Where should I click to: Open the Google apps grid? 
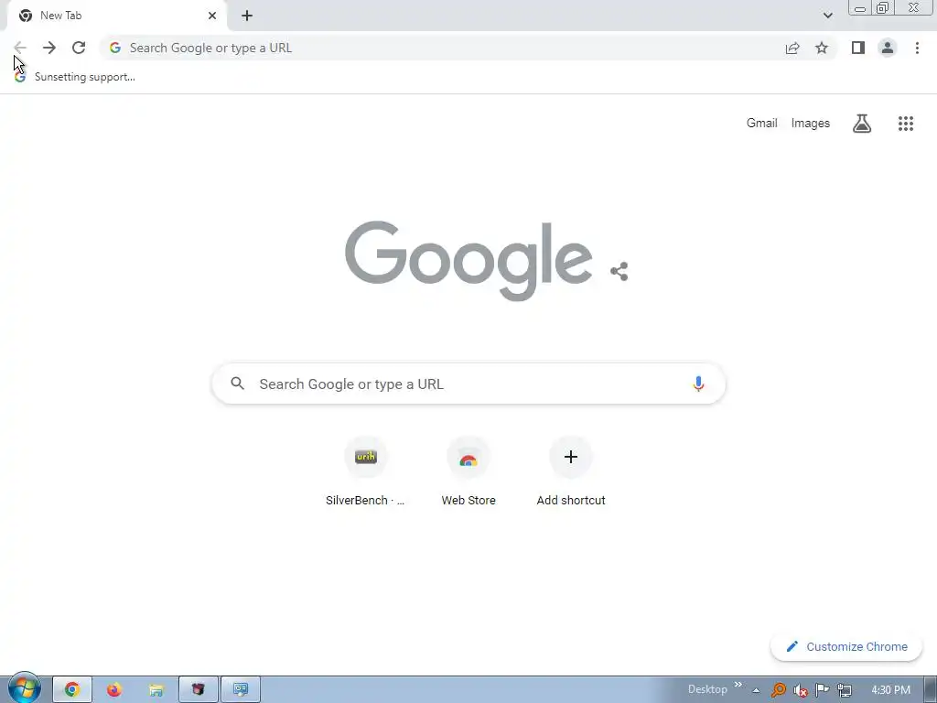point(905,124)
